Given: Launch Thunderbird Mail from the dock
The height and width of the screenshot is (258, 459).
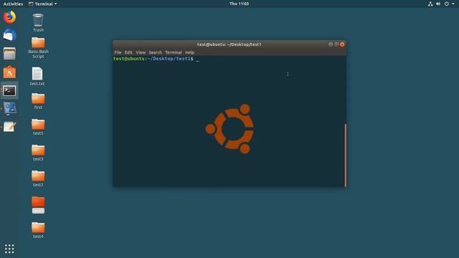Looking at the screenshot, I should (9, 35).
